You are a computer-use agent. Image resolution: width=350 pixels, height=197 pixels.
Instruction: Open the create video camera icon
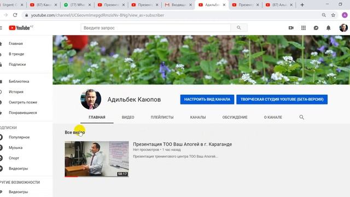click(291, 28)
